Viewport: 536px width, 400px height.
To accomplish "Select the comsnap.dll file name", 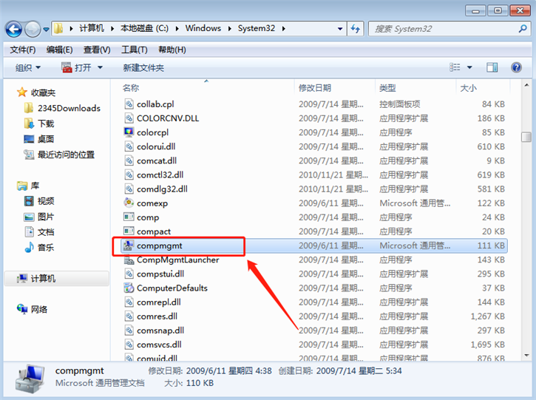I will tap(160, 330).
